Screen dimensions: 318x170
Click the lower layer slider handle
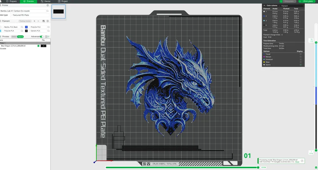(x=316, y=151)
